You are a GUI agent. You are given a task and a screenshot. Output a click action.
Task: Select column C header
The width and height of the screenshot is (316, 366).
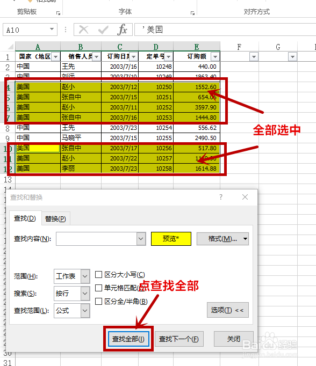(x=120, y=47)
